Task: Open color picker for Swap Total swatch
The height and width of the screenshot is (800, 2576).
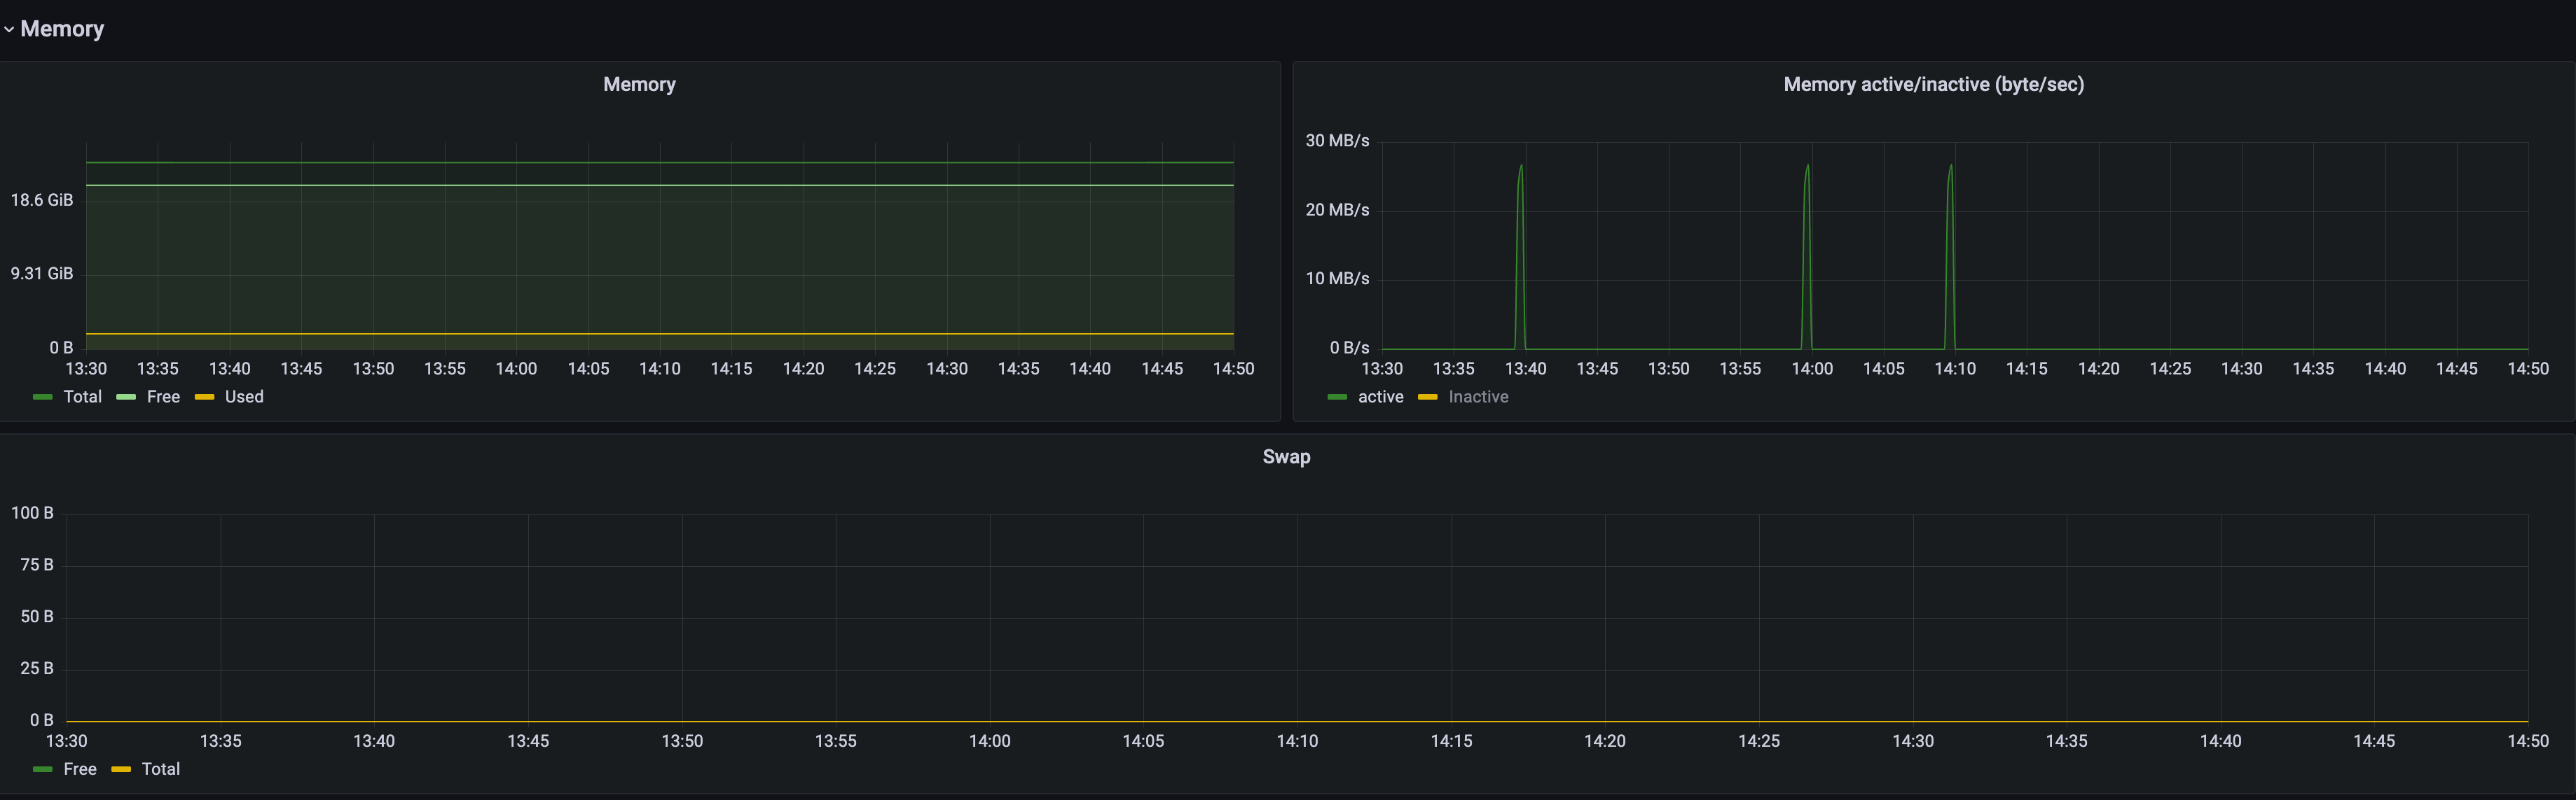Action: 121,769
